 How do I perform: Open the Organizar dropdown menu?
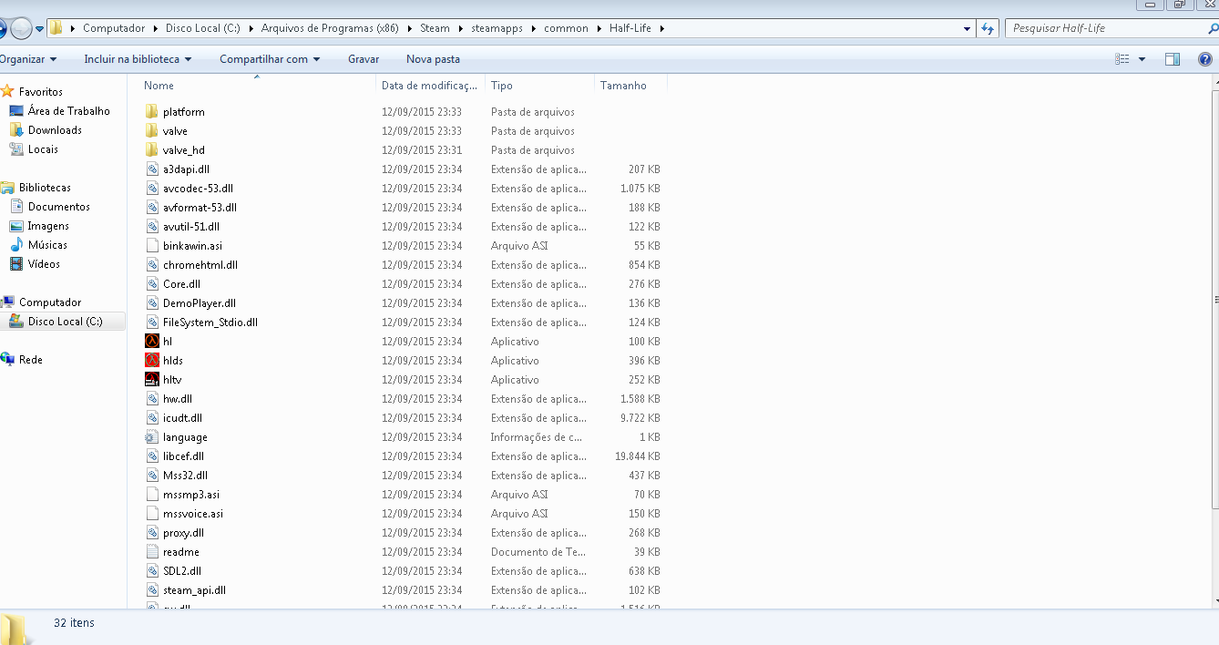[x=27, y=59]
